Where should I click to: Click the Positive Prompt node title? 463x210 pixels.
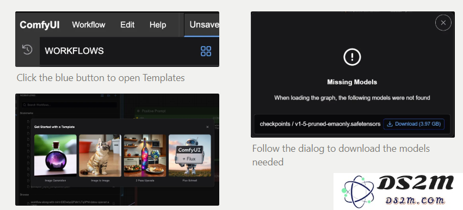(153, 111)
